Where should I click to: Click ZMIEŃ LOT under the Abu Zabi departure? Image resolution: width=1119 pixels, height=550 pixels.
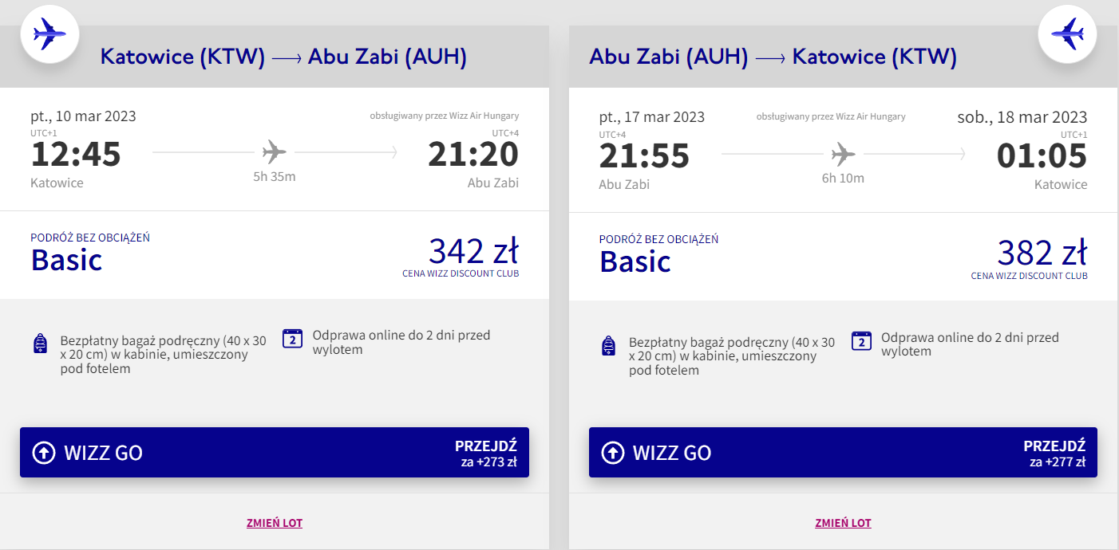[x=843, y=523]
